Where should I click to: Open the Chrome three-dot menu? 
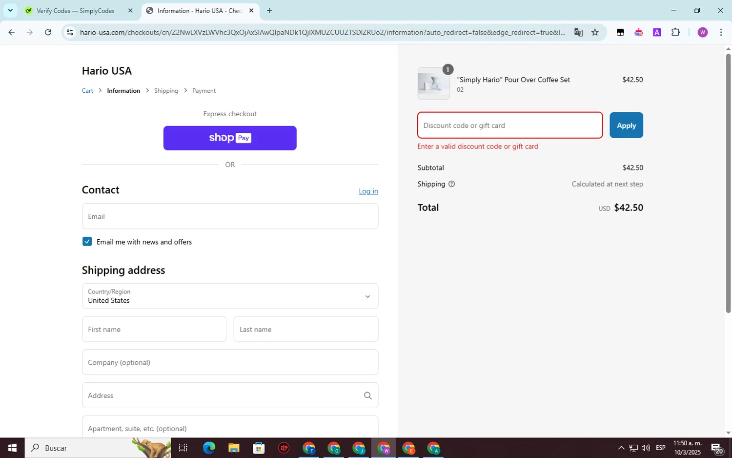[x=721, y=32]
